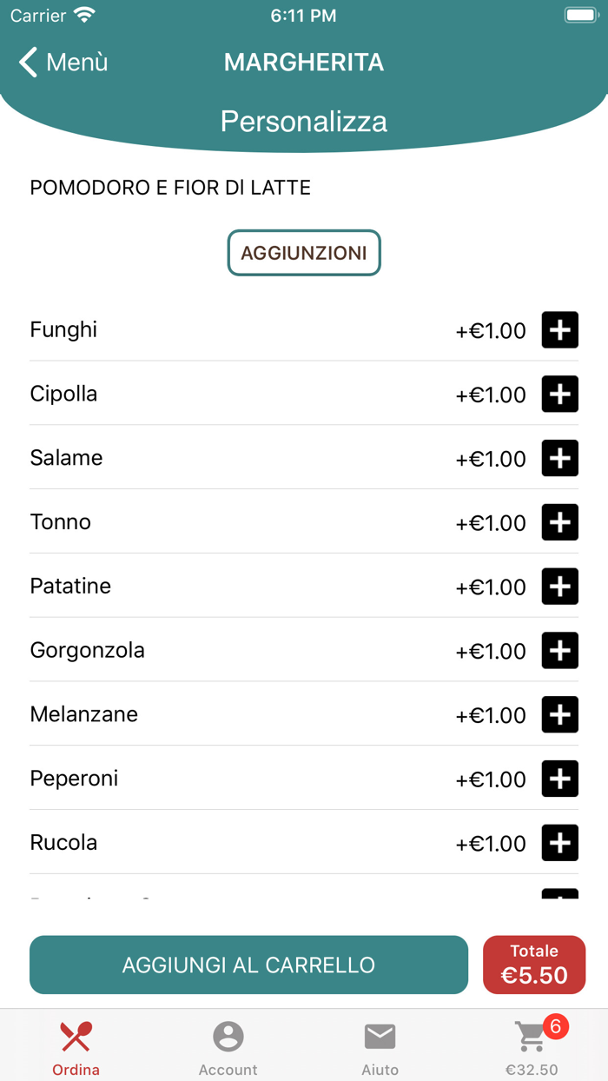Open the Aiuto help tab
The height and width of the screenshot is (1081, 608).
pos(380,1046)
